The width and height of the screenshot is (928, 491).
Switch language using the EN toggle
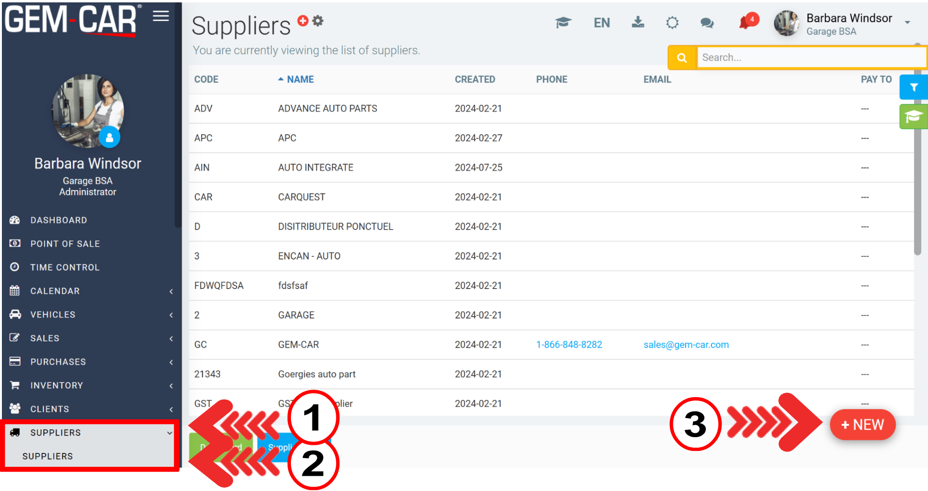tap(601, 23)
